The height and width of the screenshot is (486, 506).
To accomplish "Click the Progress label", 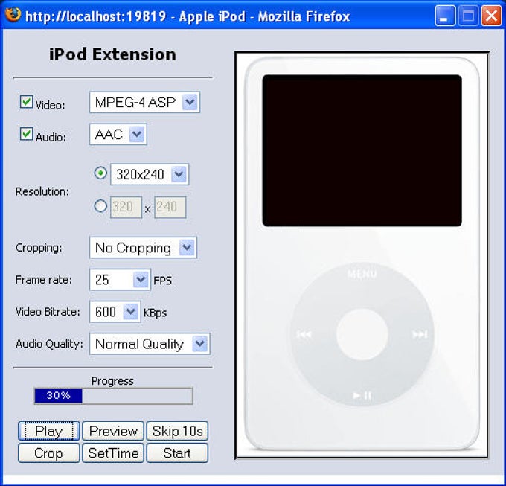I will (x=112, y=381).
